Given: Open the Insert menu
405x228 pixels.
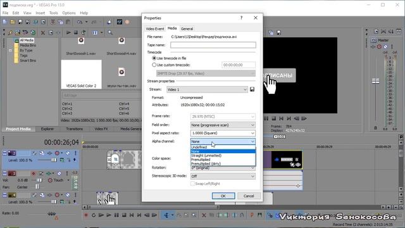Looking at the screenshot, I should point(40,13).
